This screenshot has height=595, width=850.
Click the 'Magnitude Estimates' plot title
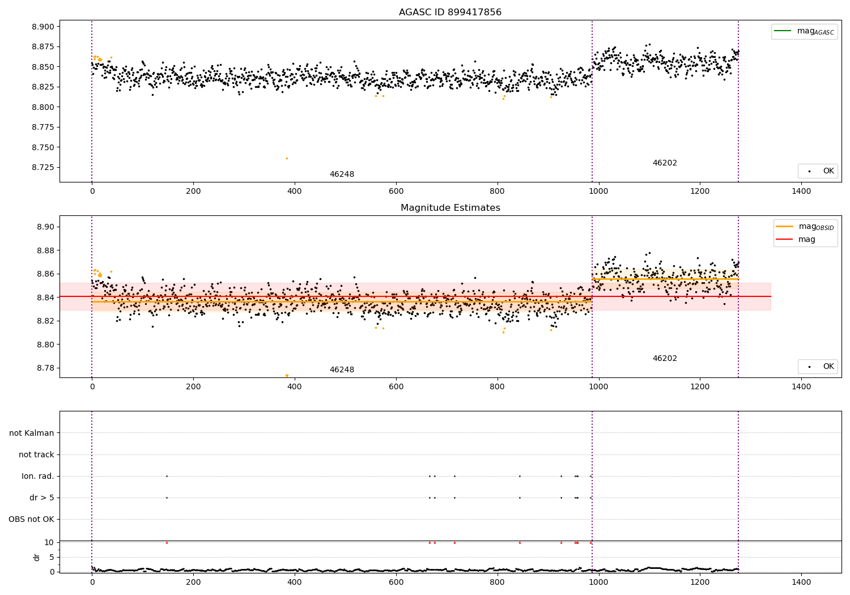450,208
